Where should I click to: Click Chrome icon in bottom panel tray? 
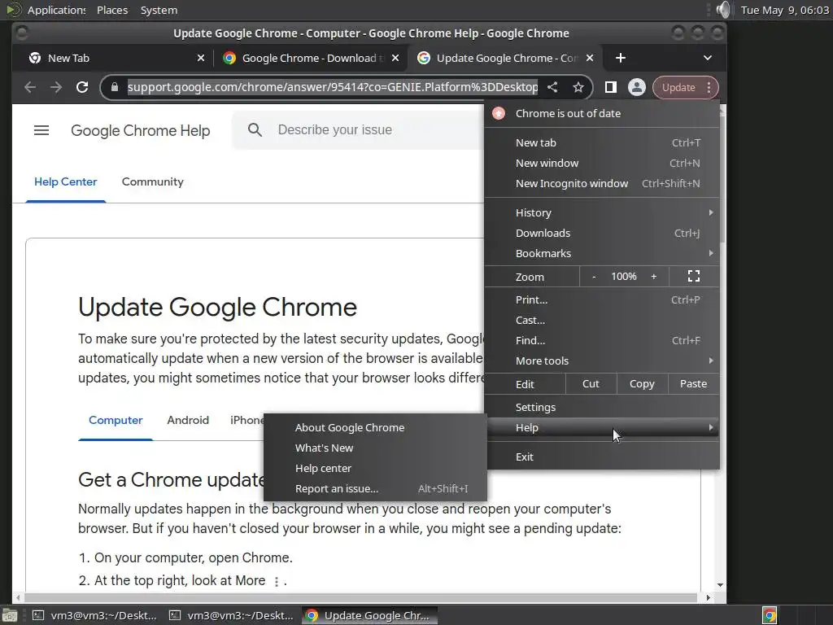pos(770,615)
